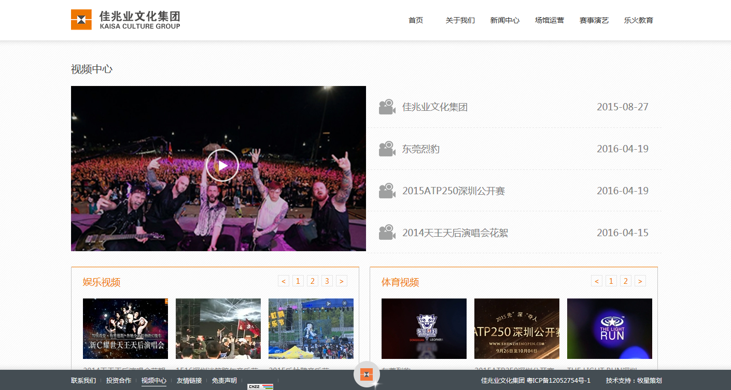Viewport: 731px width, 390px height.
Task: Click the 娱乐视频 section heading
Action: tap(102, 282)
